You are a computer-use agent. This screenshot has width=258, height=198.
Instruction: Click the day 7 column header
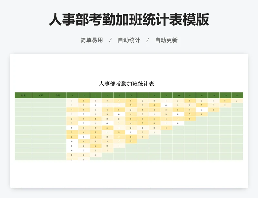[x=143, y=96]
